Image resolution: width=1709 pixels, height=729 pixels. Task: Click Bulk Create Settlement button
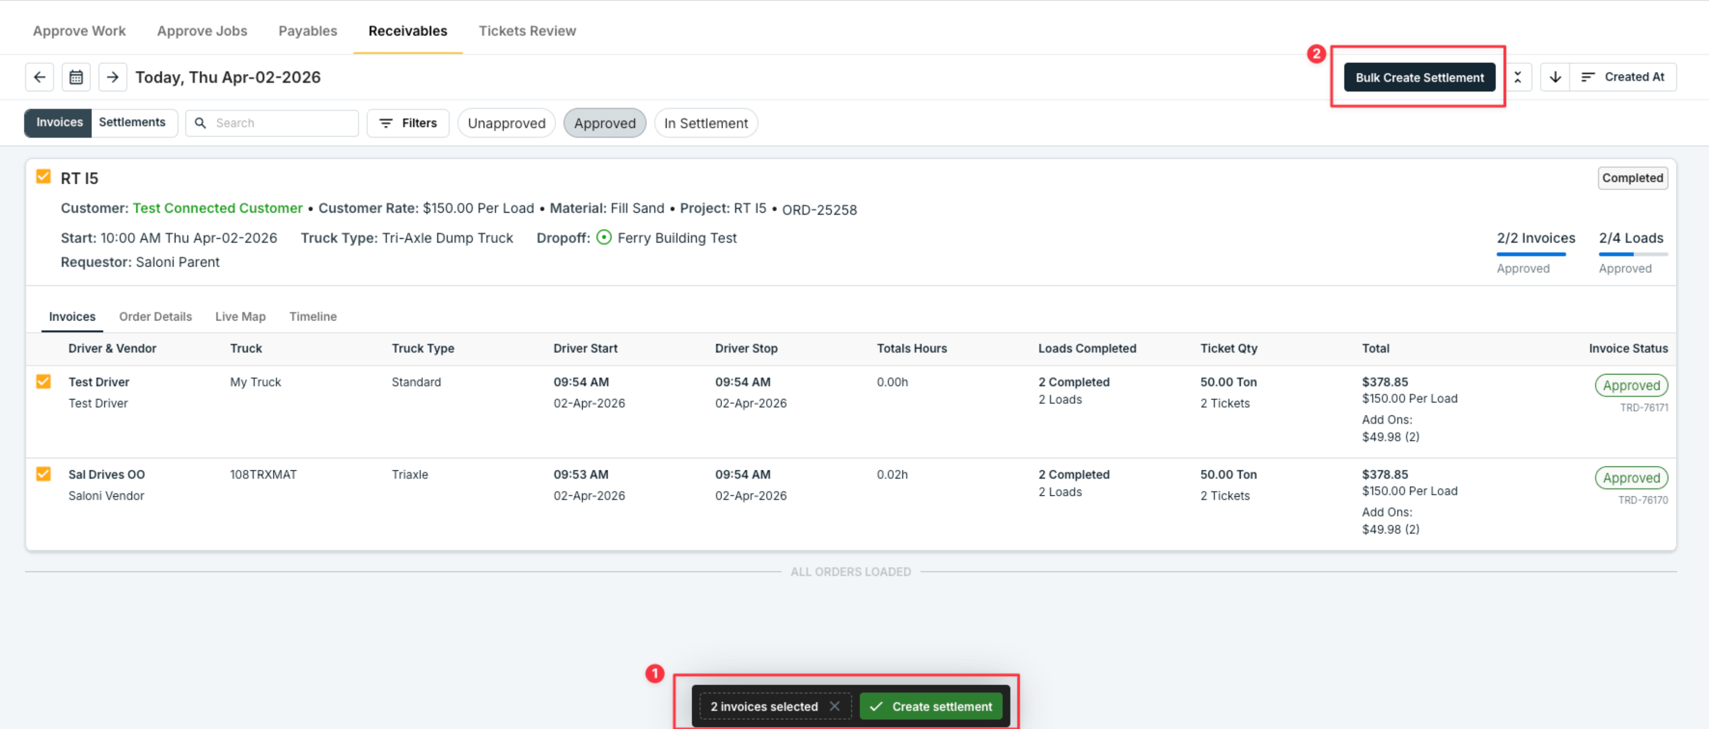pyautogui.click(x=1419, y=77)
